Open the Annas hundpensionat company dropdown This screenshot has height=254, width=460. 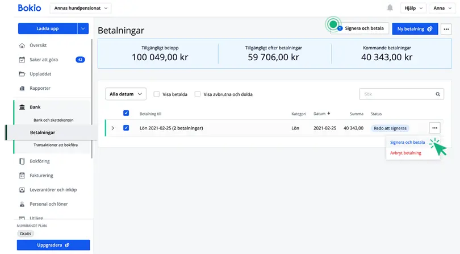click(81, 8)
